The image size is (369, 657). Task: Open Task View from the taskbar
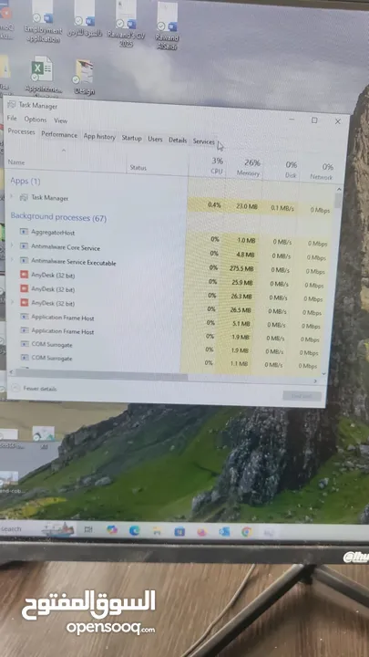pyautogui.click(x=88, y=529)
